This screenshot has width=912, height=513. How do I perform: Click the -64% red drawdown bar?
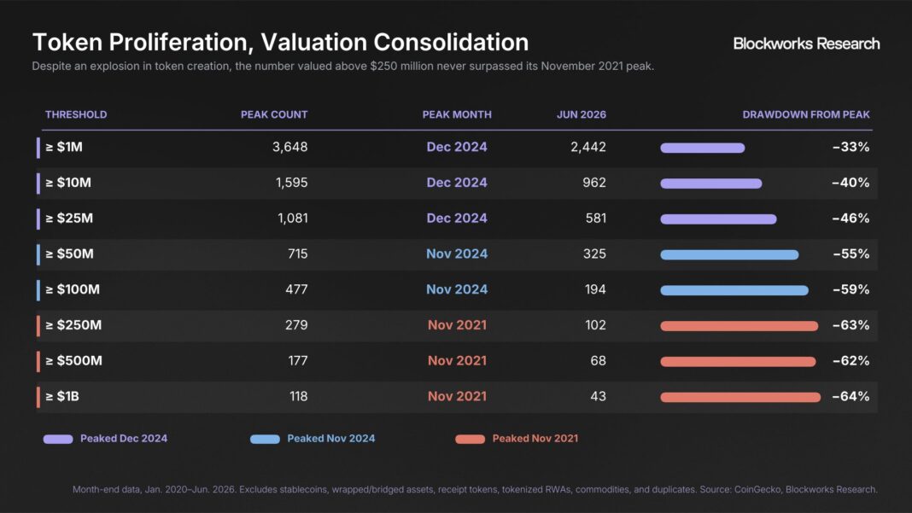[x=740, y=397]
